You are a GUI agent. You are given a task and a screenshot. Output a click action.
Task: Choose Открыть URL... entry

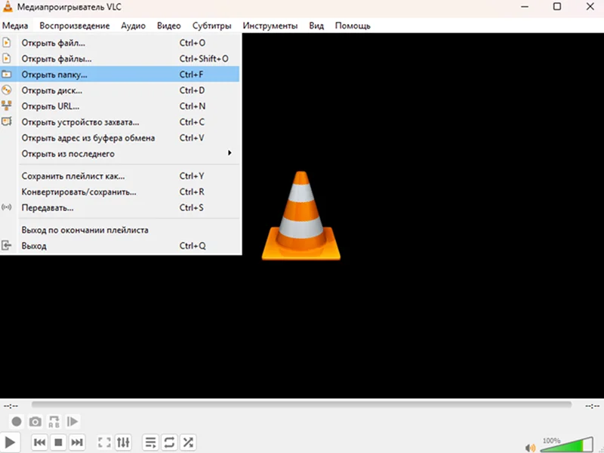120,106
